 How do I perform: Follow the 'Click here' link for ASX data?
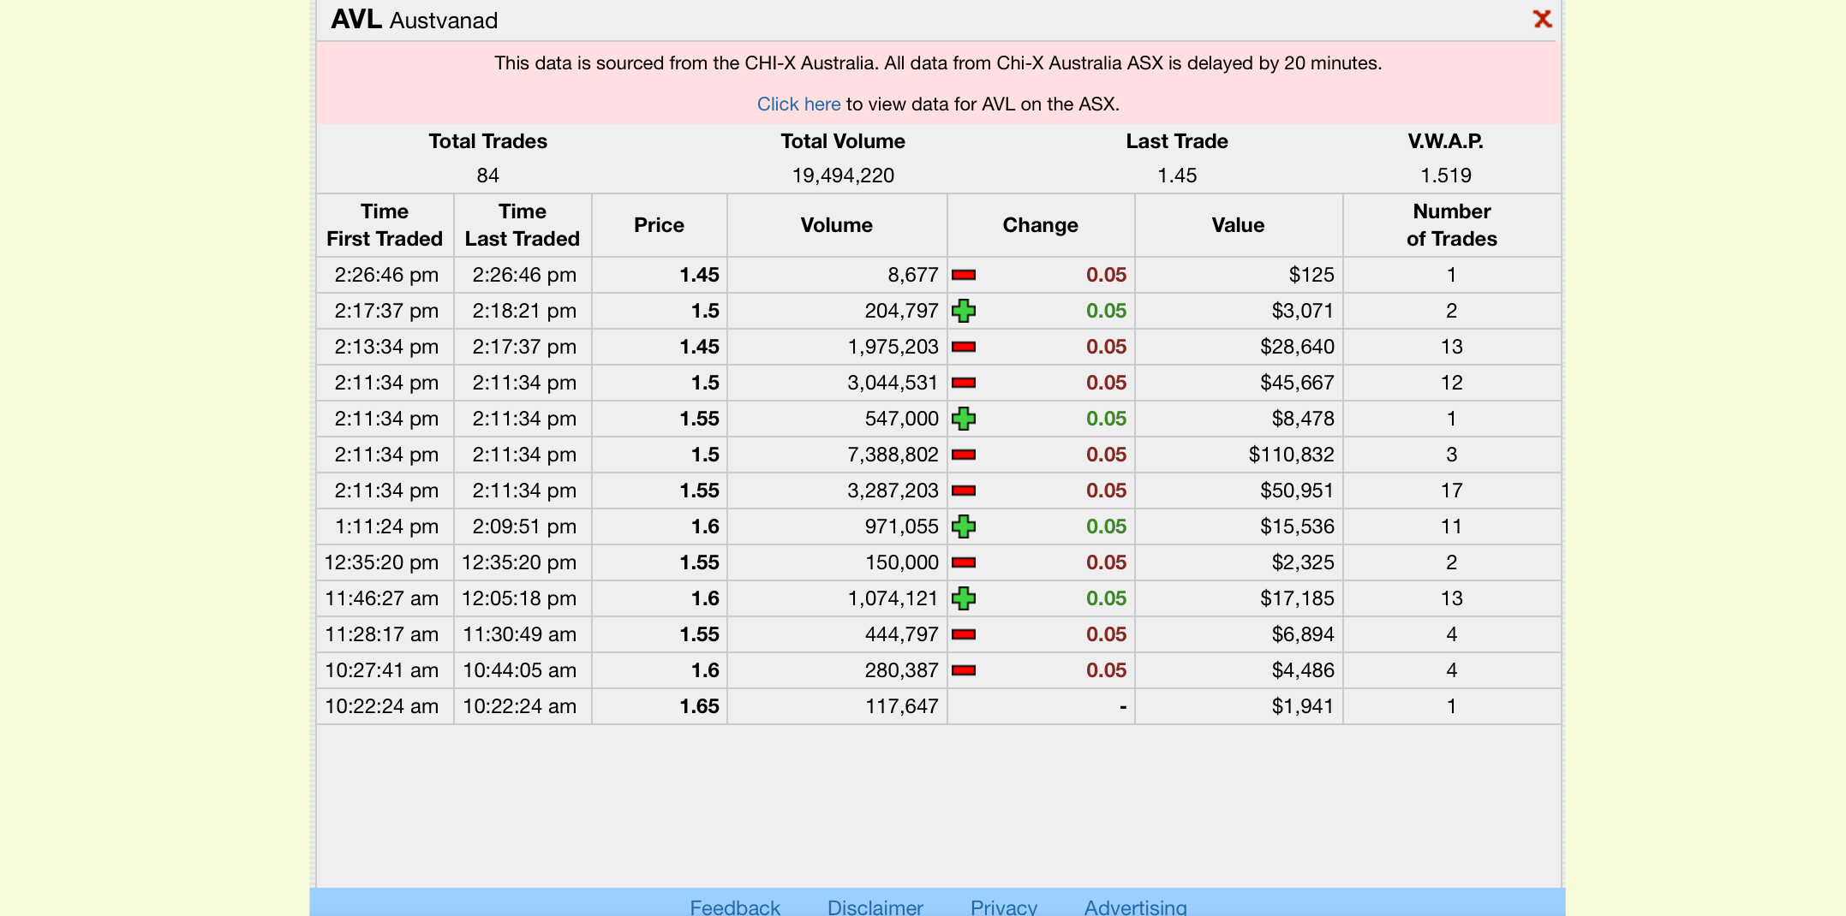[798, 104]
